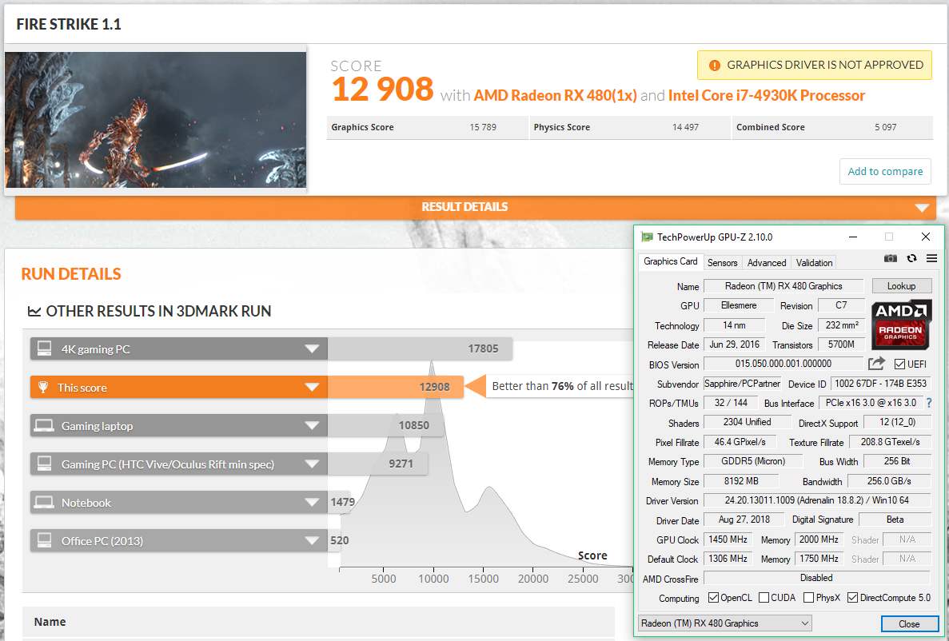
Task: Click the Memory Size 8192 MB value
Action: (741, 481)
